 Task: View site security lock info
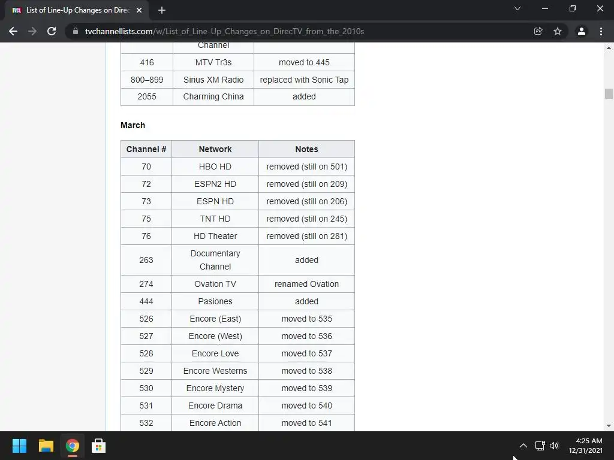click(76, 31)
